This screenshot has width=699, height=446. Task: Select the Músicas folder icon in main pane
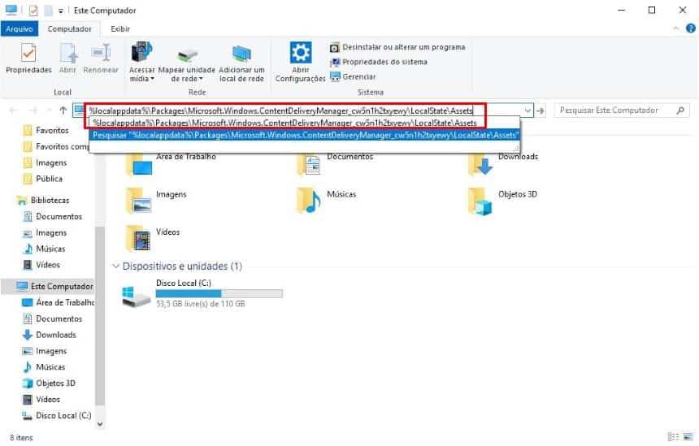[x=309, y=201]
